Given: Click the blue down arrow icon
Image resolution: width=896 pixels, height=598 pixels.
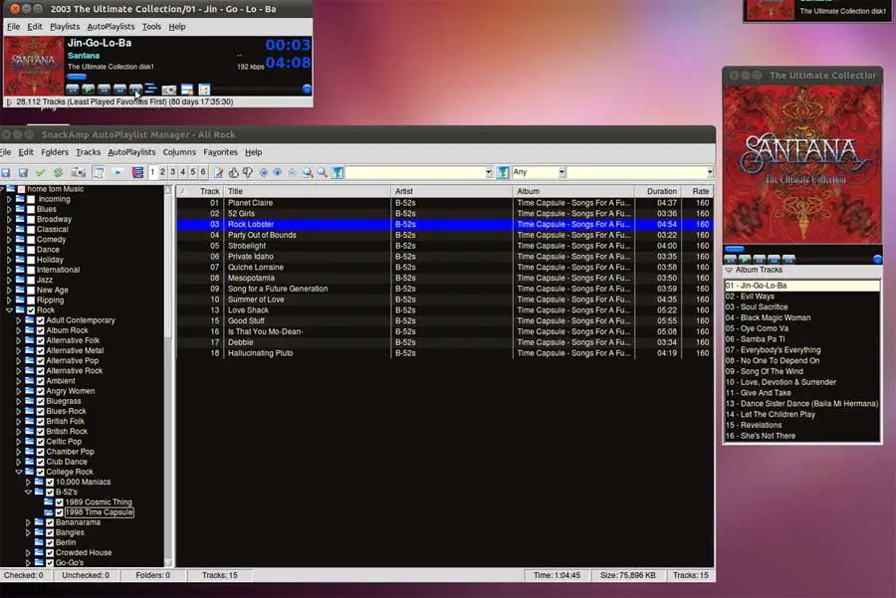Looking at the screenshot, I should 278,172.
